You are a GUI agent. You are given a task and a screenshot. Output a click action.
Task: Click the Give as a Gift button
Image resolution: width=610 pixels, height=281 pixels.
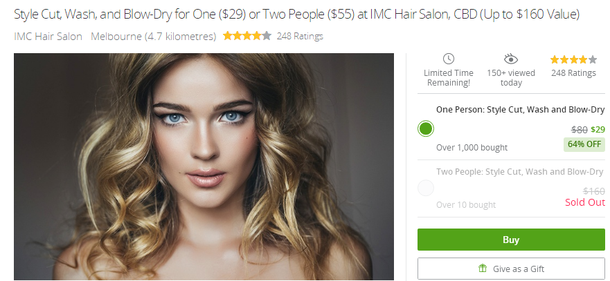pyautogui.click(x=511, y=269)
